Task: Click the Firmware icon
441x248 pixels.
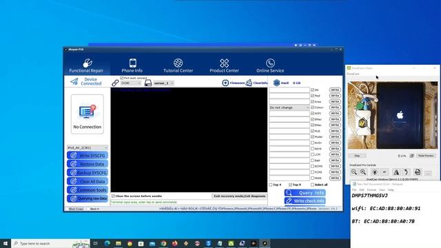Action: pos(225,83)
